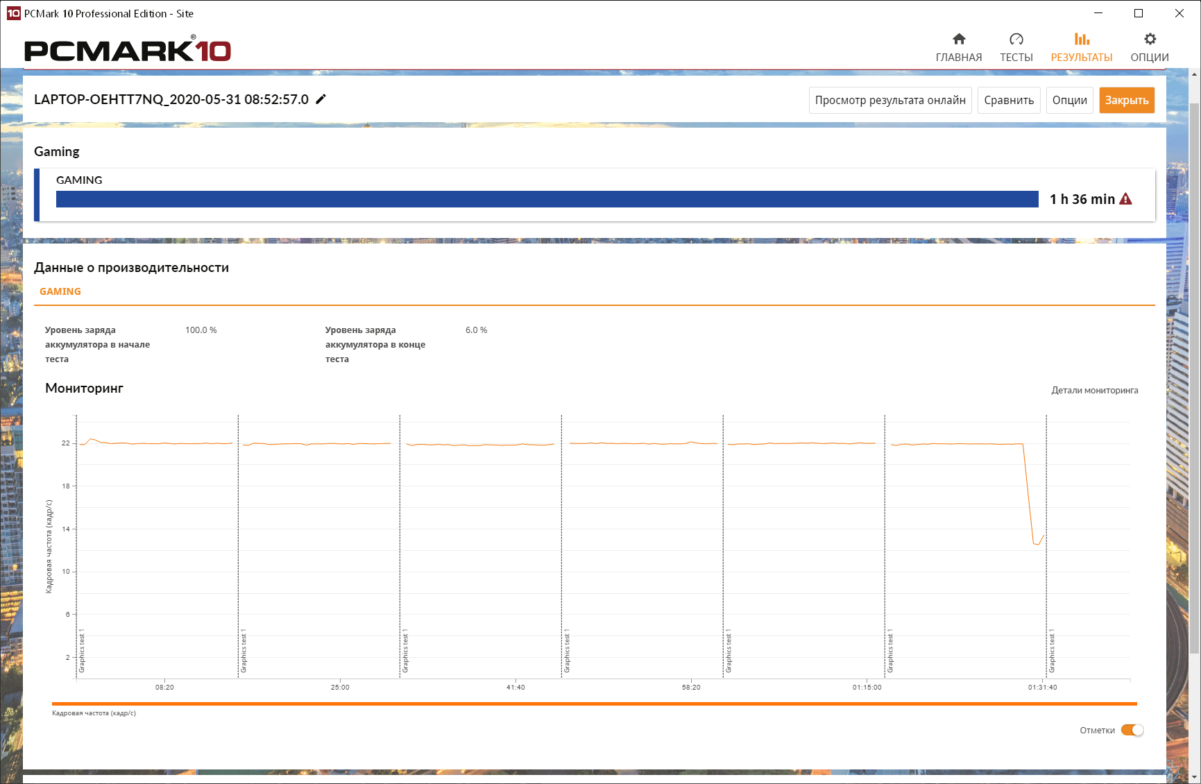Click the 14 value on the frame rate axis
This screenshot has height=784, width=1201.
click(x=66, y=529)
